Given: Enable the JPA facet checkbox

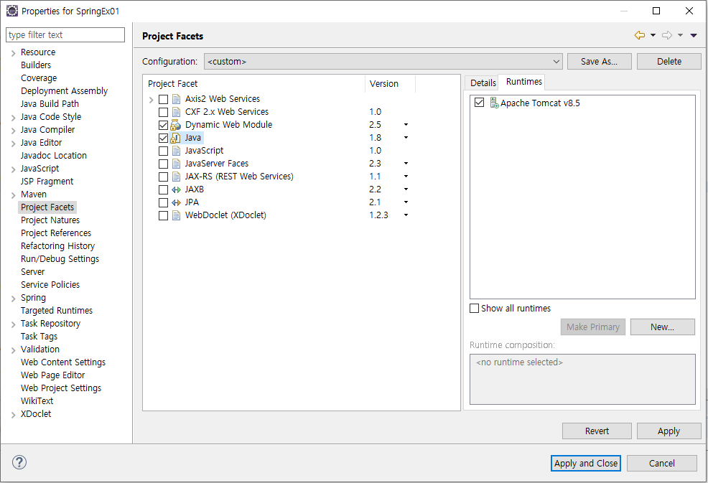Looking at the screenshot, I should pyautogui.click(x=164, y=202).
